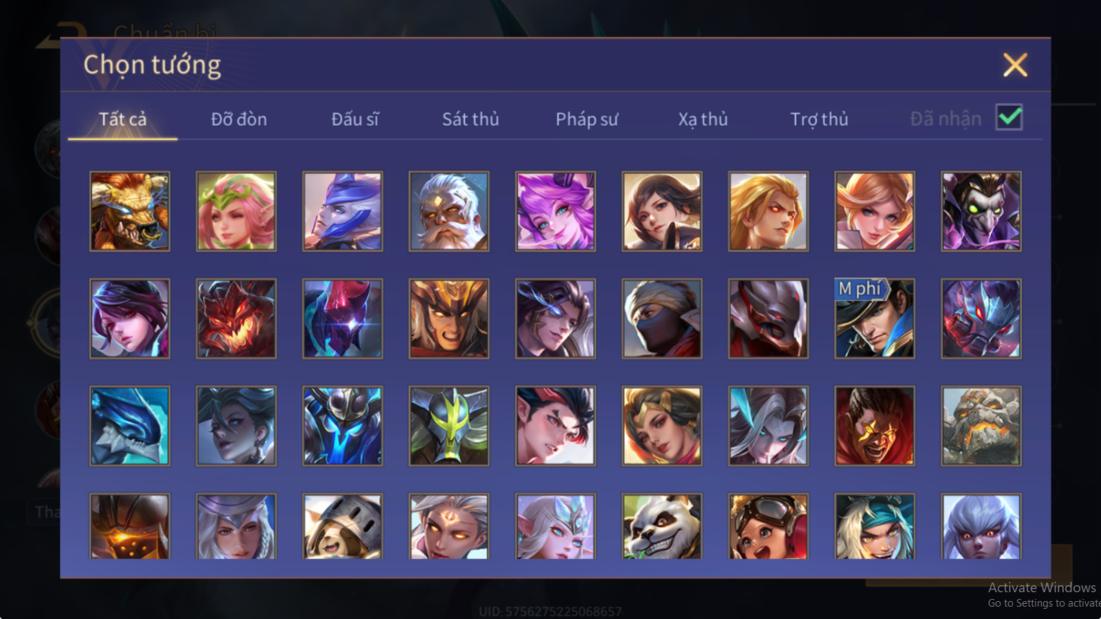Viewport: 1101px width, 619px height.
Task: Pick the panda hero portrait
Action: tap(662, 526)
